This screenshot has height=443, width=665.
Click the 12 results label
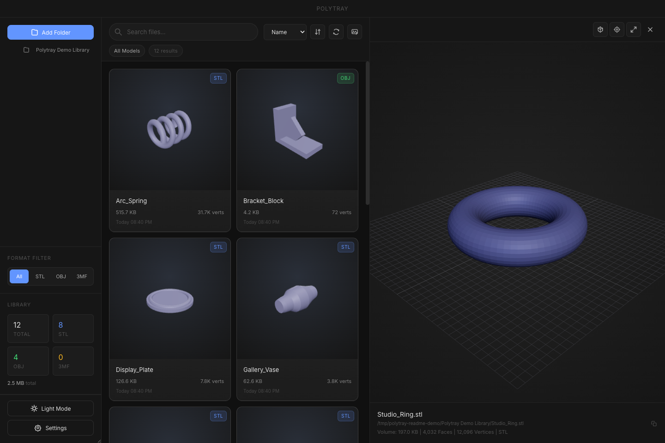[166, 51]
